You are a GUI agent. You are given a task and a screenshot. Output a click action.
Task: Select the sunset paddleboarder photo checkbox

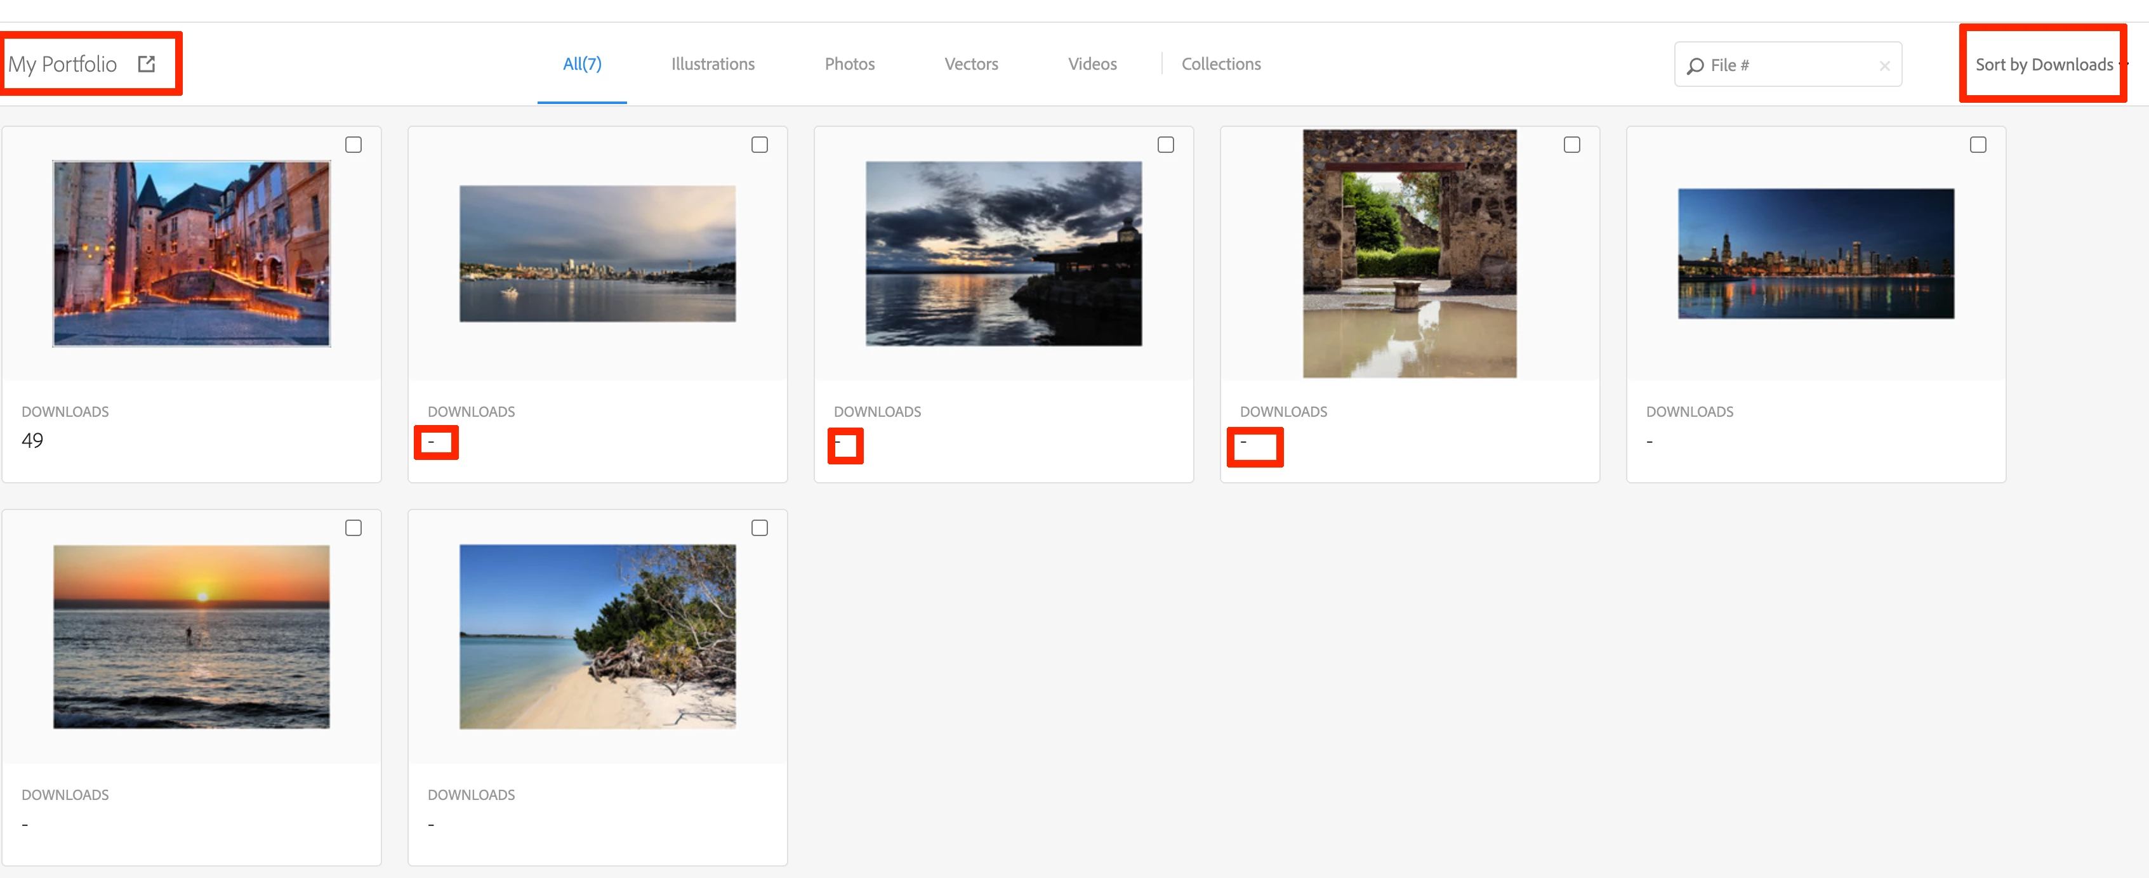tap(354, 528)
